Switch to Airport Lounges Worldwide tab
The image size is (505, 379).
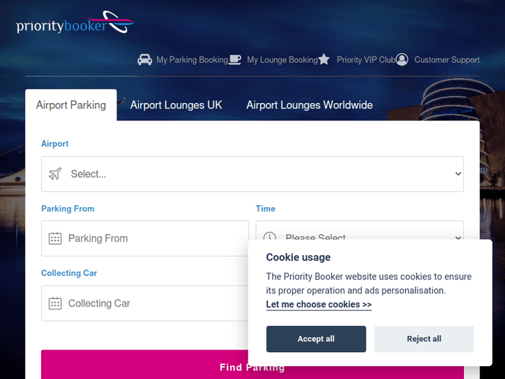(x=309, y=105)
